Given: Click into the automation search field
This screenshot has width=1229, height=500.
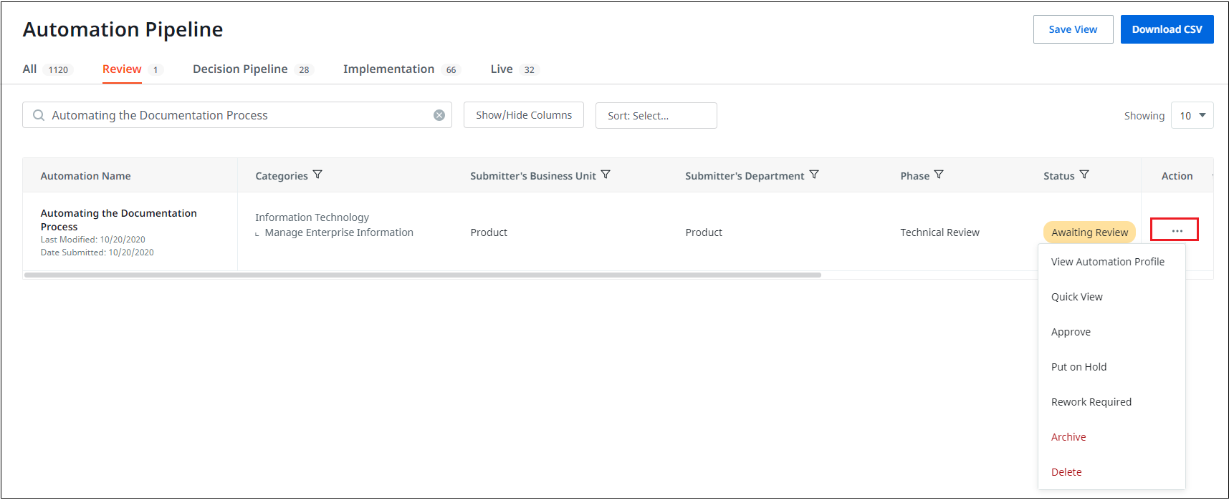Looking at the screenshot, I should coord(236,115).
